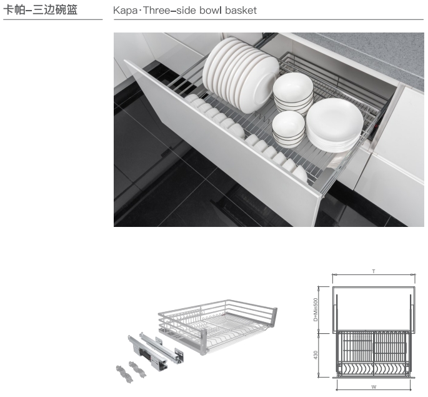Screen dimensions: 428x397
Task: Click the T dimension label in diagram
Action: click(374, 271)
